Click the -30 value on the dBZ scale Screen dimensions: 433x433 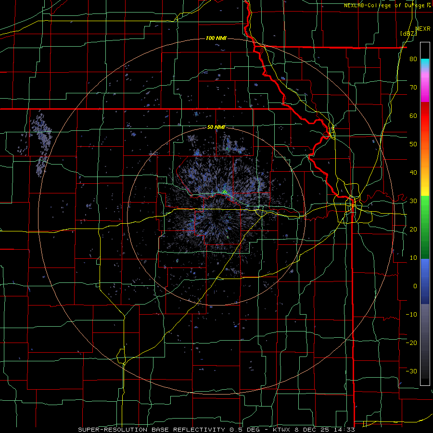click(x=411, y=371)
